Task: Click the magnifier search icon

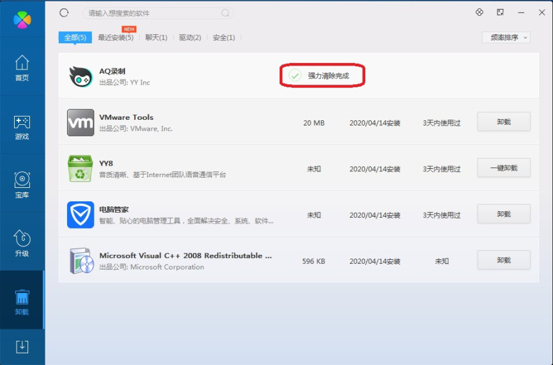Action: click(225, 13)
